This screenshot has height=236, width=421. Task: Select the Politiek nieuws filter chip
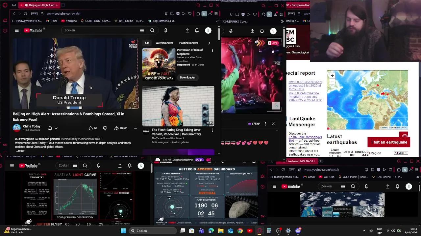click(188, 43)
